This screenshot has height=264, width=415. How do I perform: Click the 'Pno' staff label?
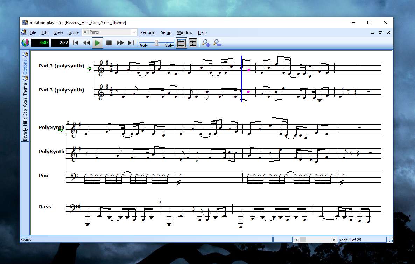pyautogui.click(x=43, y=176)
